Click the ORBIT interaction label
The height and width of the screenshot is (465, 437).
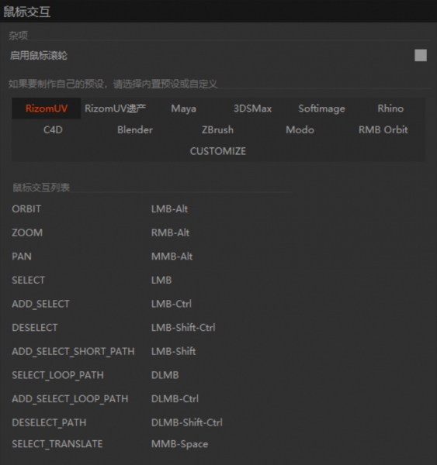point(26,208)
